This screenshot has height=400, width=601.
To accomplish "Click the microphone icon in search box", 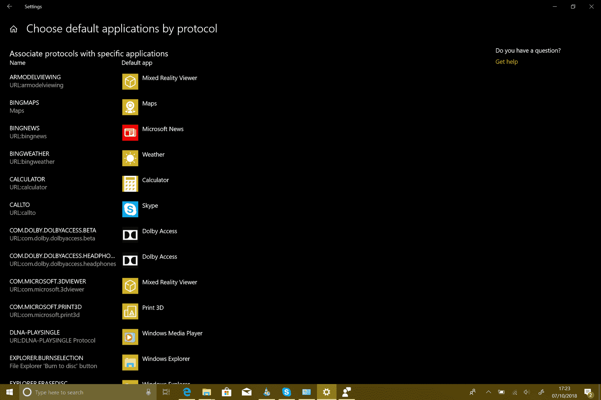I will (x=148, y=392).
